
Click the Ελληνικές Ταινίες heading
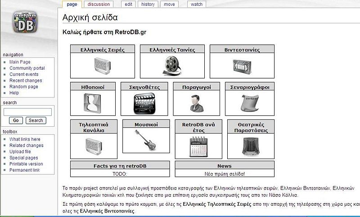point(172,50)
